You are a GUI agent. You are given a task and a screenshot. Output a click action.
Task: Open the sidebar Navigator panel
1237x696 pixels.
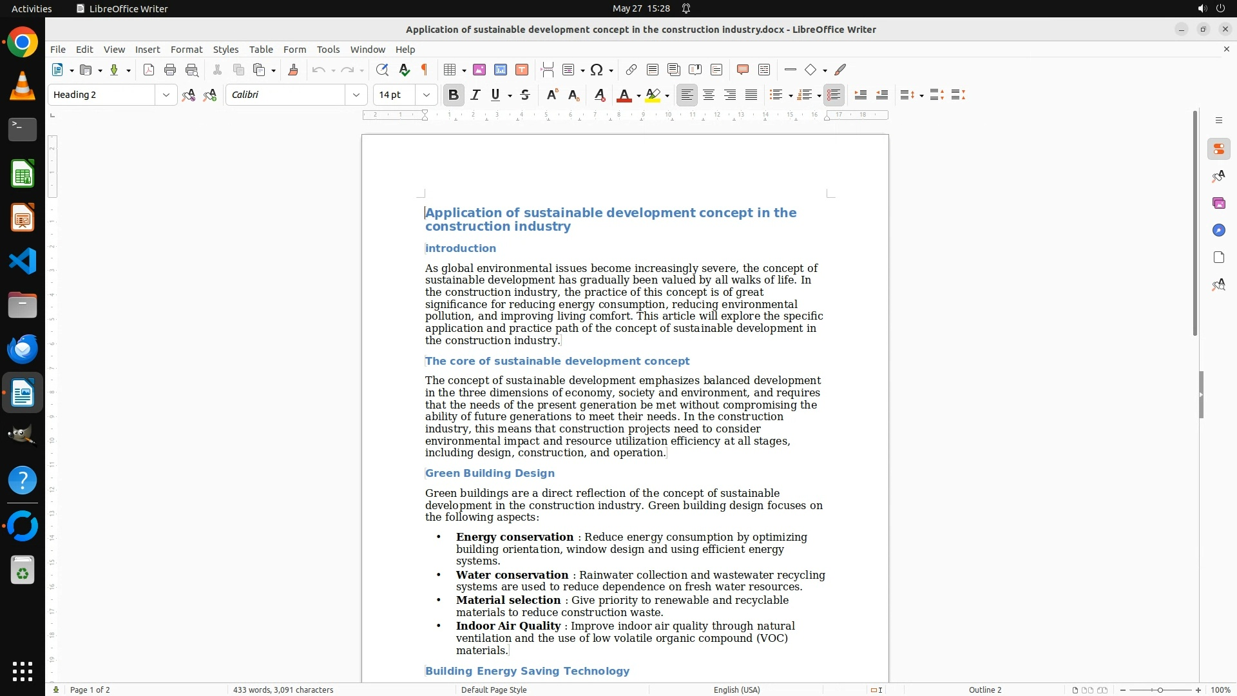1218,230
